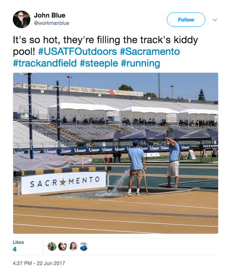228x268 pixels.
Task: Open John Blue's profile picture avatar
Action: click(21, 19)
